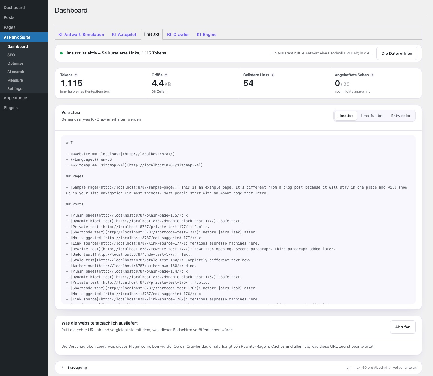Open the Größe help tooltip icon
This screenshot has width=433, height=376.
tap(166, 75)
